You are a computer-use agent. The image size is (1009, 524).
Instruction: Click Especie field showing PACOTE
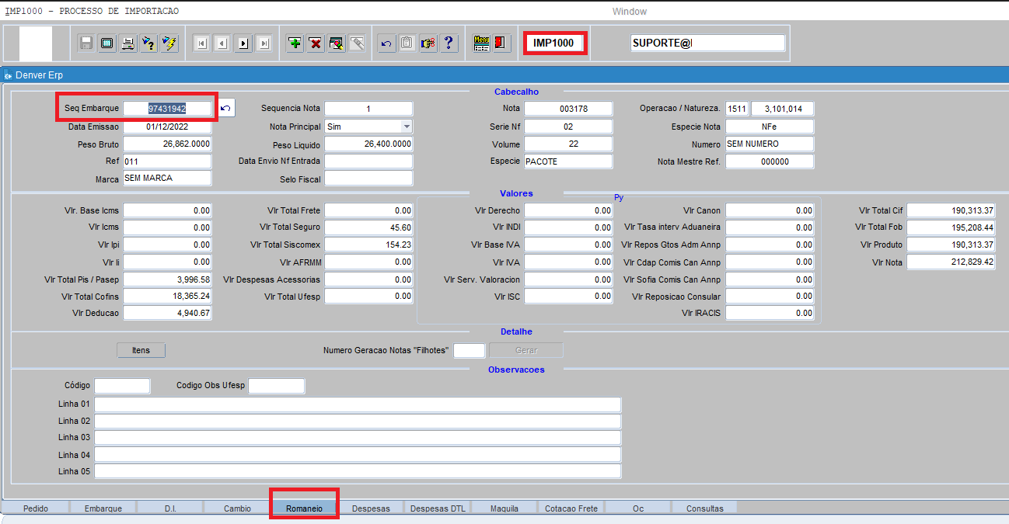pyautogui.click(x=568, y=161)
